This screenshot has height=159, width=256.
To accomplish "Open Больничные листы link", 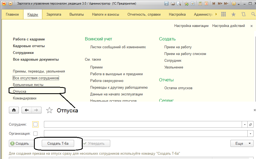I will coord(28,85).
